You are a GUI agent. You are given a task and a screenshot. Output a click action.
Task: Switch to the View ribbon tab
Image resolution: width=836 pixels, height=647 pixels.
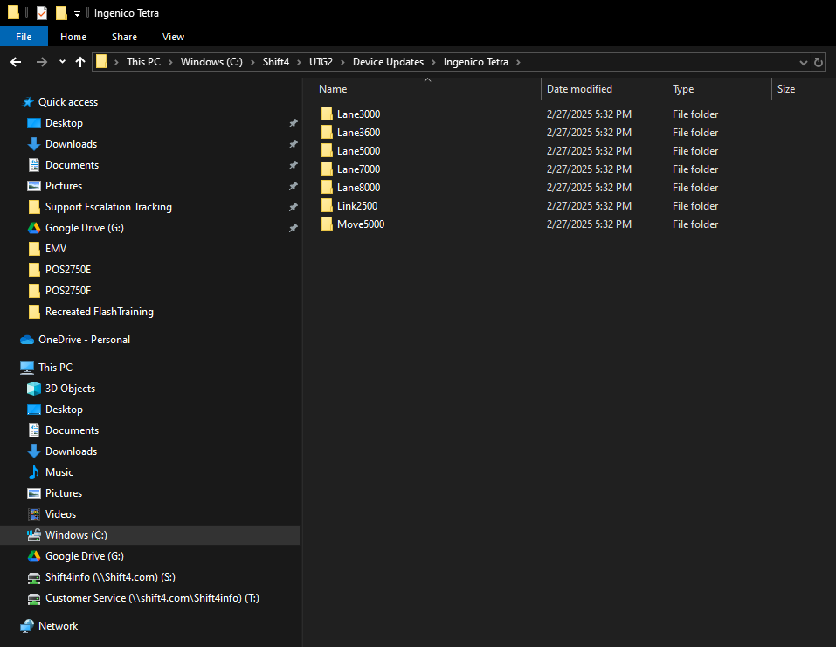(173, 37)
